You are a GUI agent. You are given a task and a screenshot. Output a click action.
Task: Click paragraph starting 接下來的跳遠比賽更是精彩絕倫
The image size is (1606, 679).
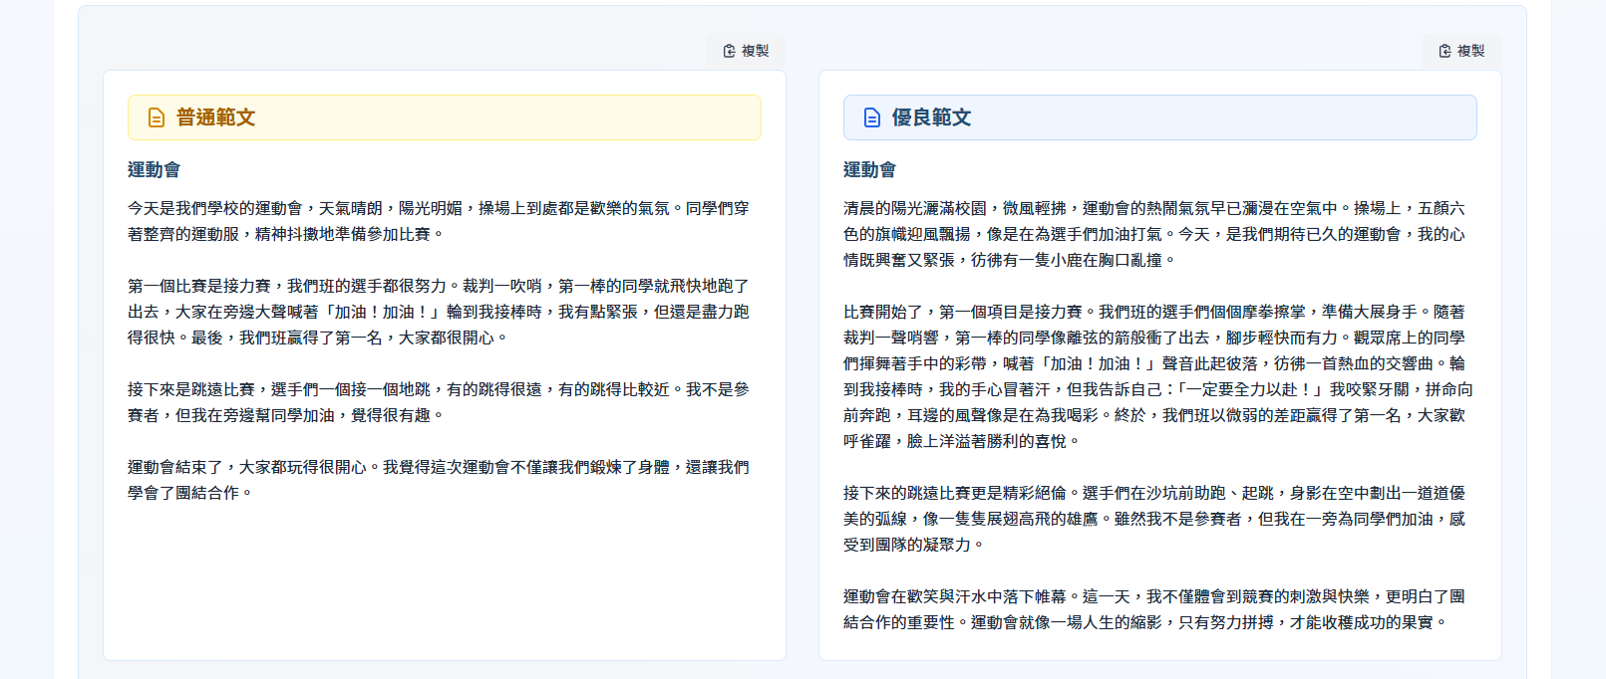point(1154,519)
